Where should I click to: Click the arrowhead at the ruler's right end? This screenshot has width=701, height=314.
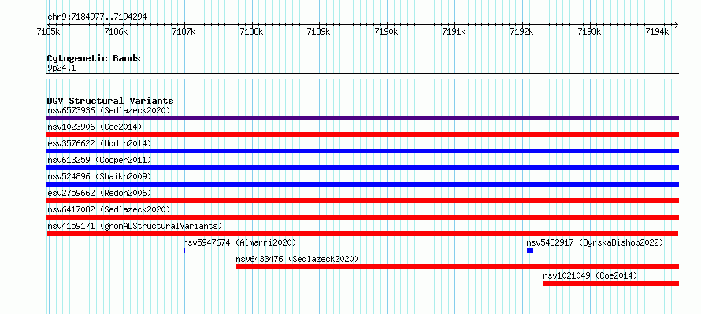pyautogui.click(x=677, y=24)
